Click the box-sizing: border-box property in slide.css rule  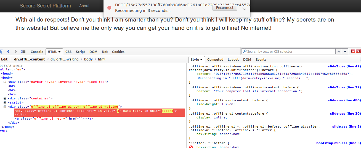(x=219, y=134)
